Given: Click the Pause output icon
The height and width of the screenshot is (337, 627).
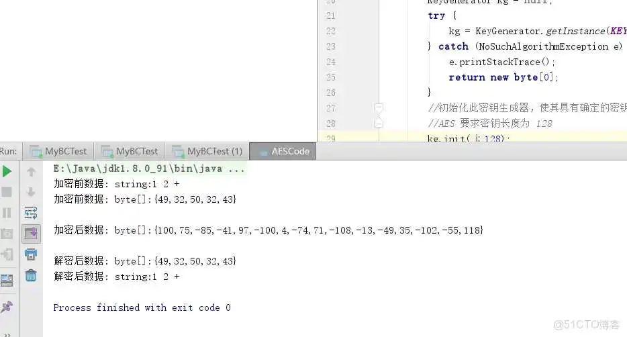Looking at the screenshot, I should click(7, 213).
